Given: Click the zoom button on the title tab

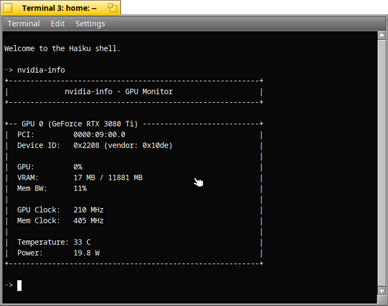Looking at the screenshot, I should (112, 8).
